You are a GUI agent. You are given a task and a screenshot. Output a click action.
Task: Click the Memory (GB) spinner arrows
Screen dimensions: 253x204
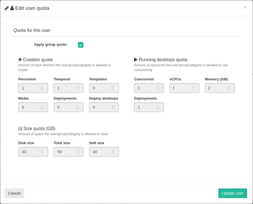[x=229, y=88]
